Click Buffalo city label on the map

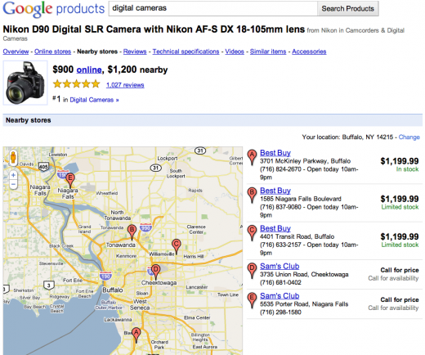coord(113,290)
